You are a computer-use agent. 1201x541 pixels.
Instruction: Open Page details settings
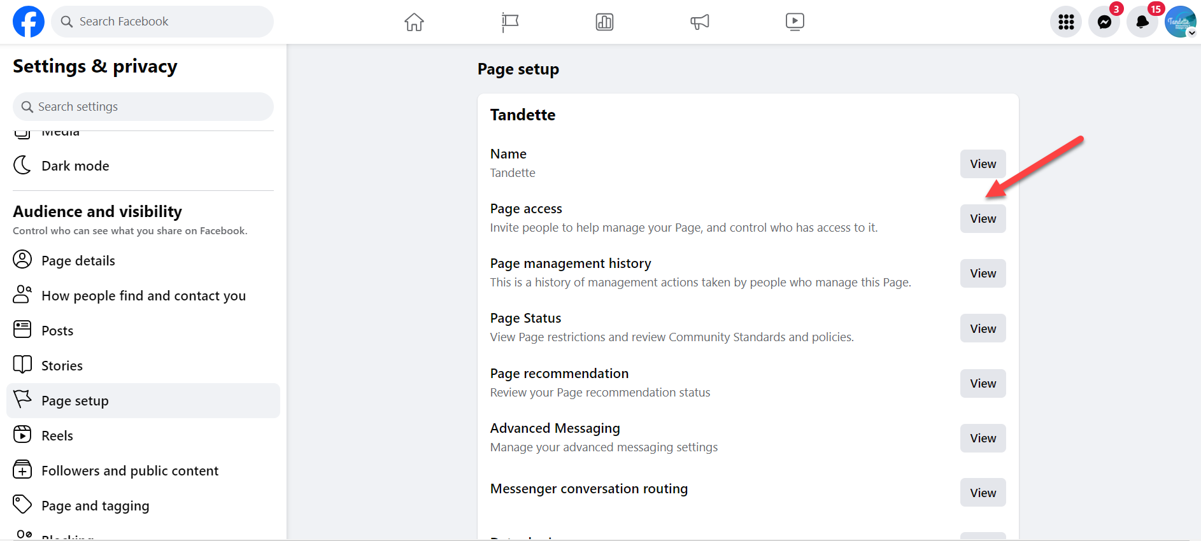pyautogui.click(x=143, y=260)
